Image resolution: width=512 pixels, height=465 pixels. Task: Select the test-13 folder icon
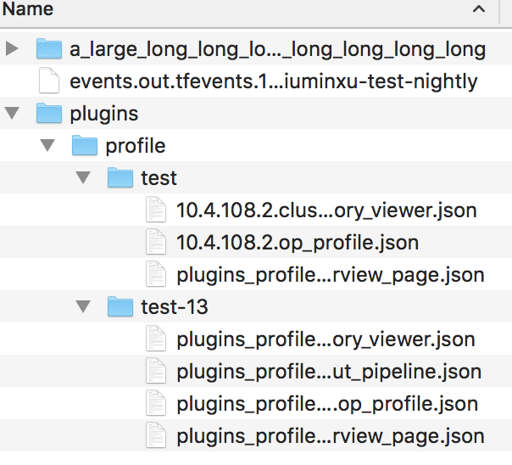click(x=120, y=306)
